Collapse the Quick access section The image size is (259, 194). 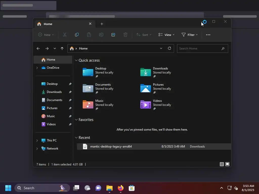click(76, 60)
